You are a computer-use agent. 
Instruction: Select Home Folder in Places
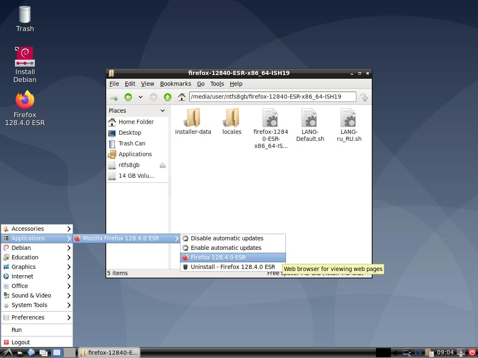tap(137, 122)
